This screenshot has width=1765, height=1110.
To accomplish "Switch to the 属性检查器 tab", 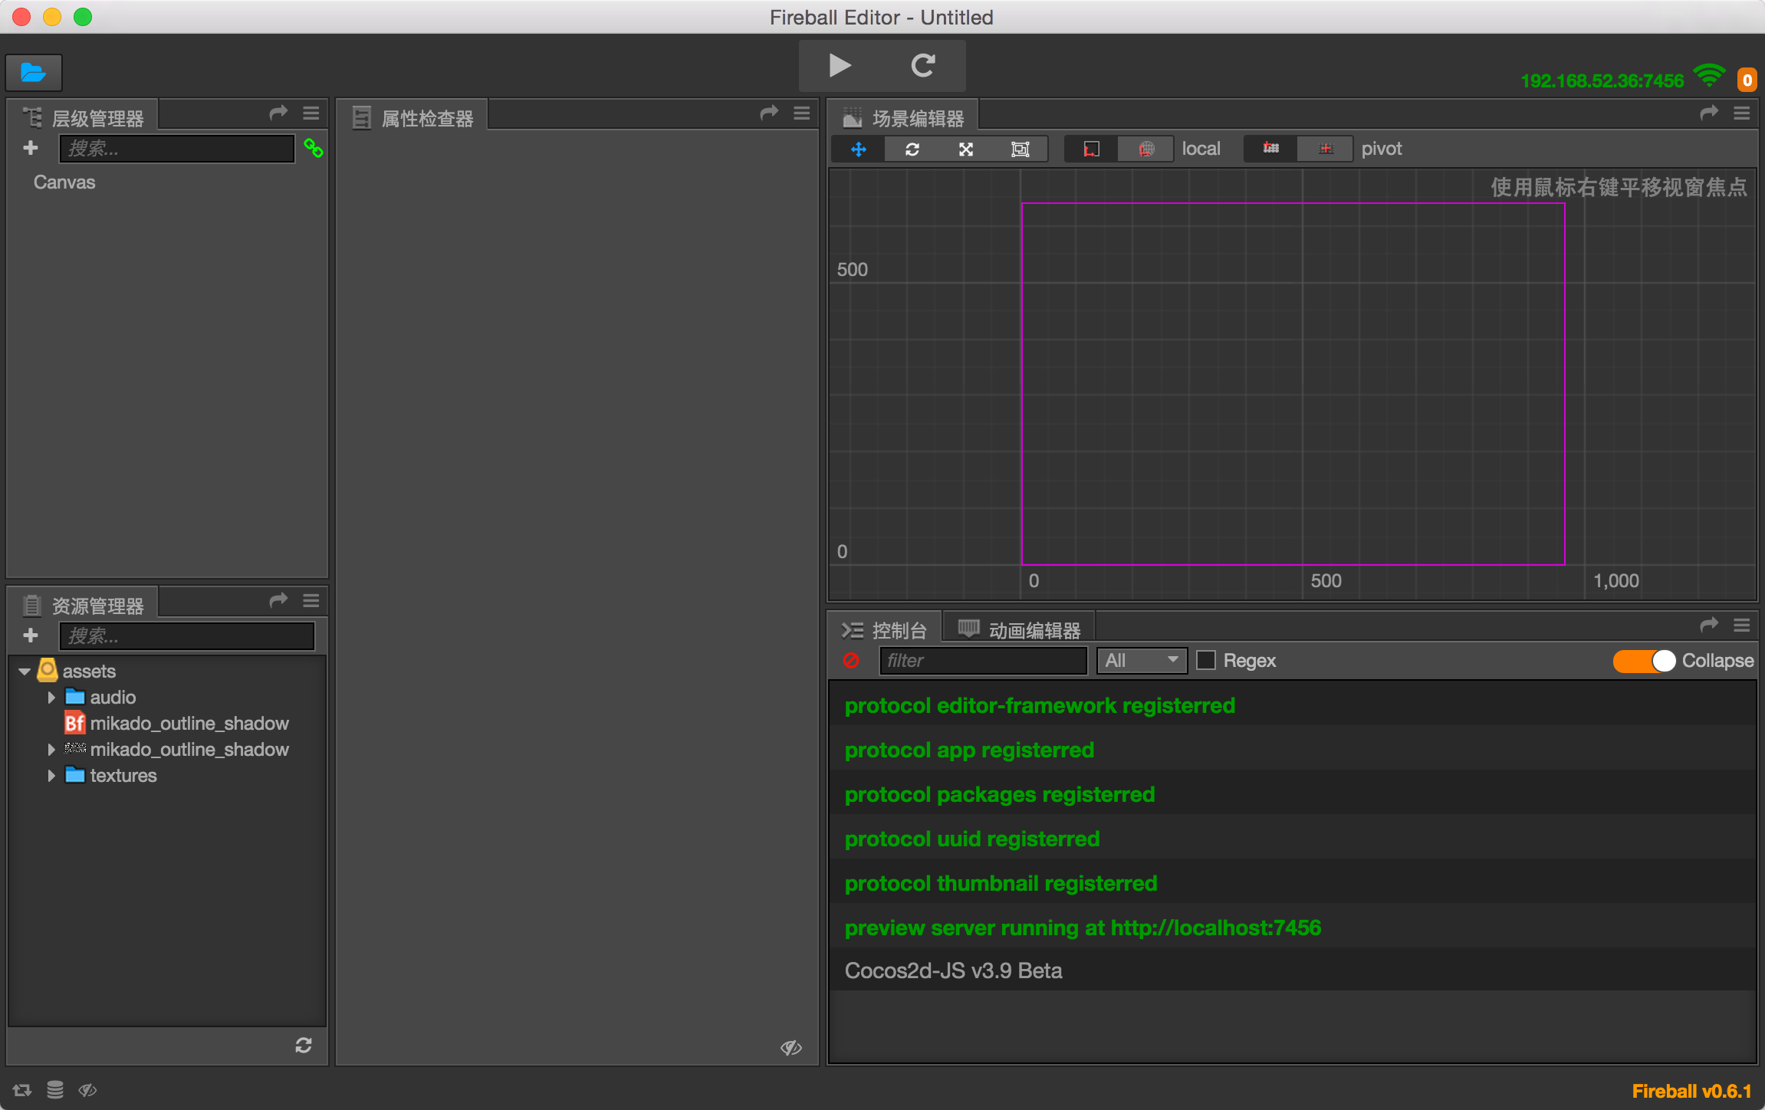I will [x=412, y=117].
